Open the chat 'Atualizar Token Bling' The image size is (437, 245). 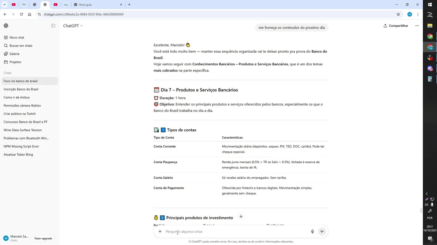(x=29, y=154)
